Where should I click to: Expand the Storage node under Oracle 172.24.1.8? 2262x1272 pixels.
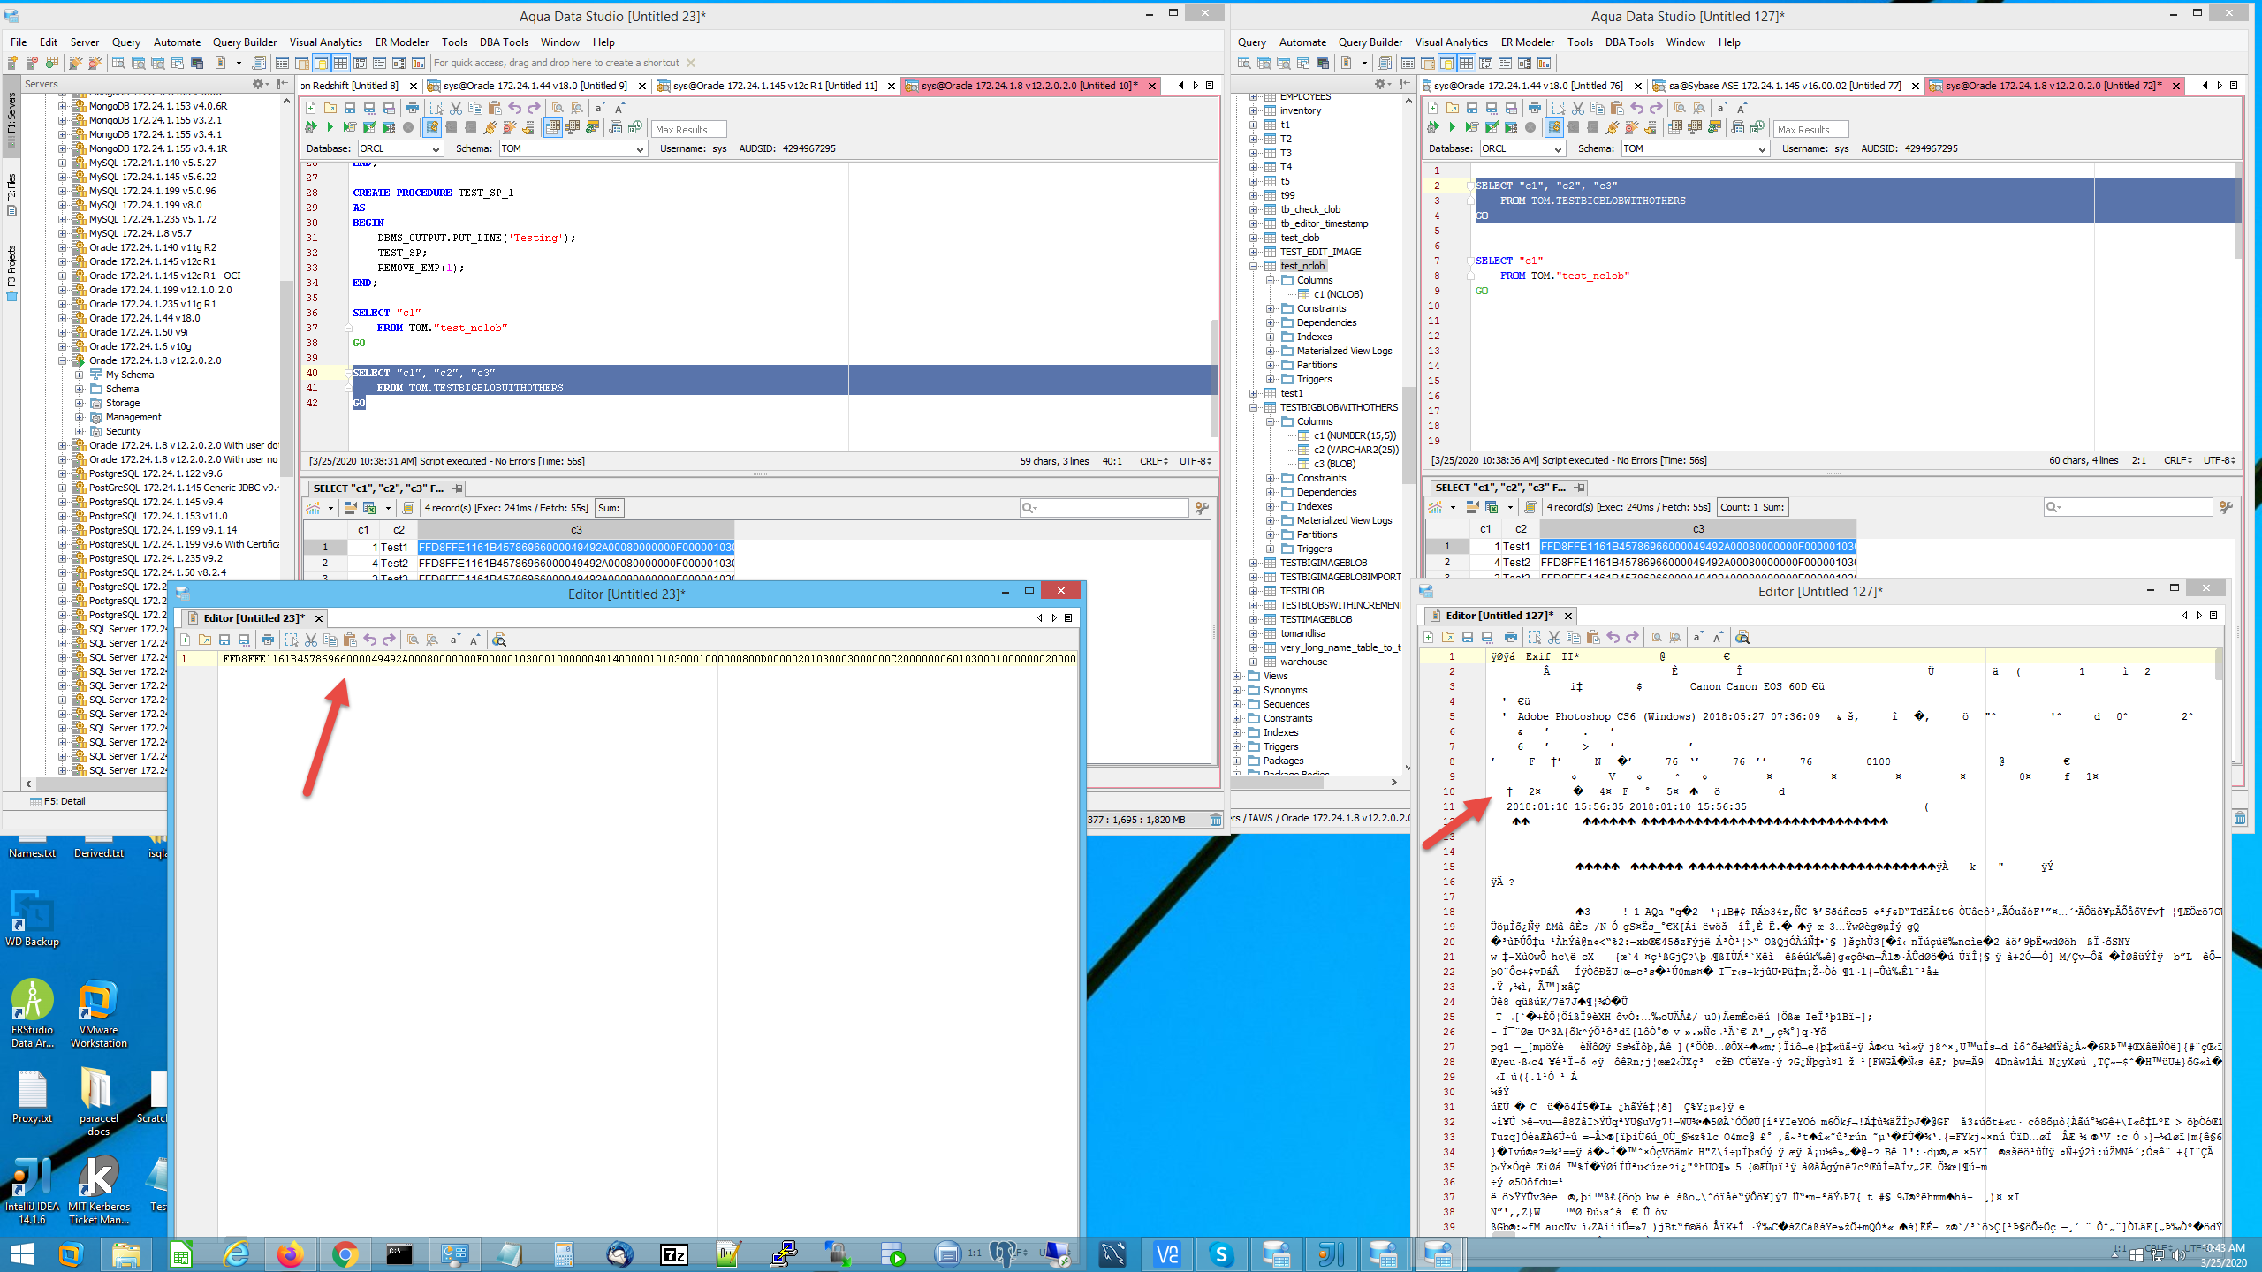click(x=80, y=403)
